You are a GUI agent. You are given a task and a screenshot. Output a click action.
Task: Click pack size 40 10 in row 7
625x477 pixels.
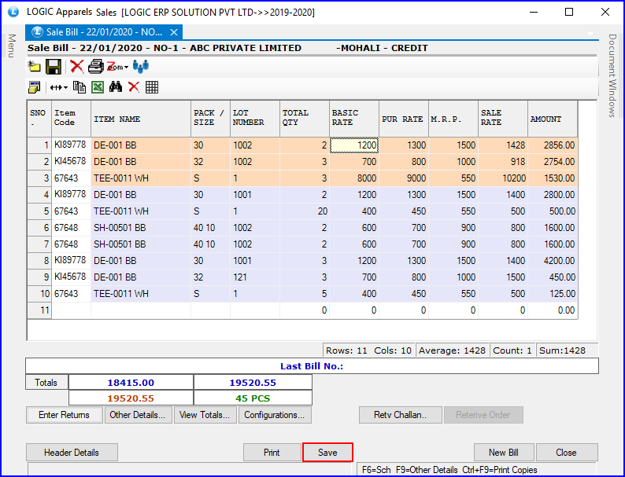point(210,244)
